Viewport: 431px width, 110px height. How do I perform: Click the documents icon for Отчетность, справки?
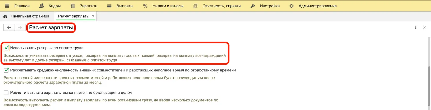click(196, 6)
